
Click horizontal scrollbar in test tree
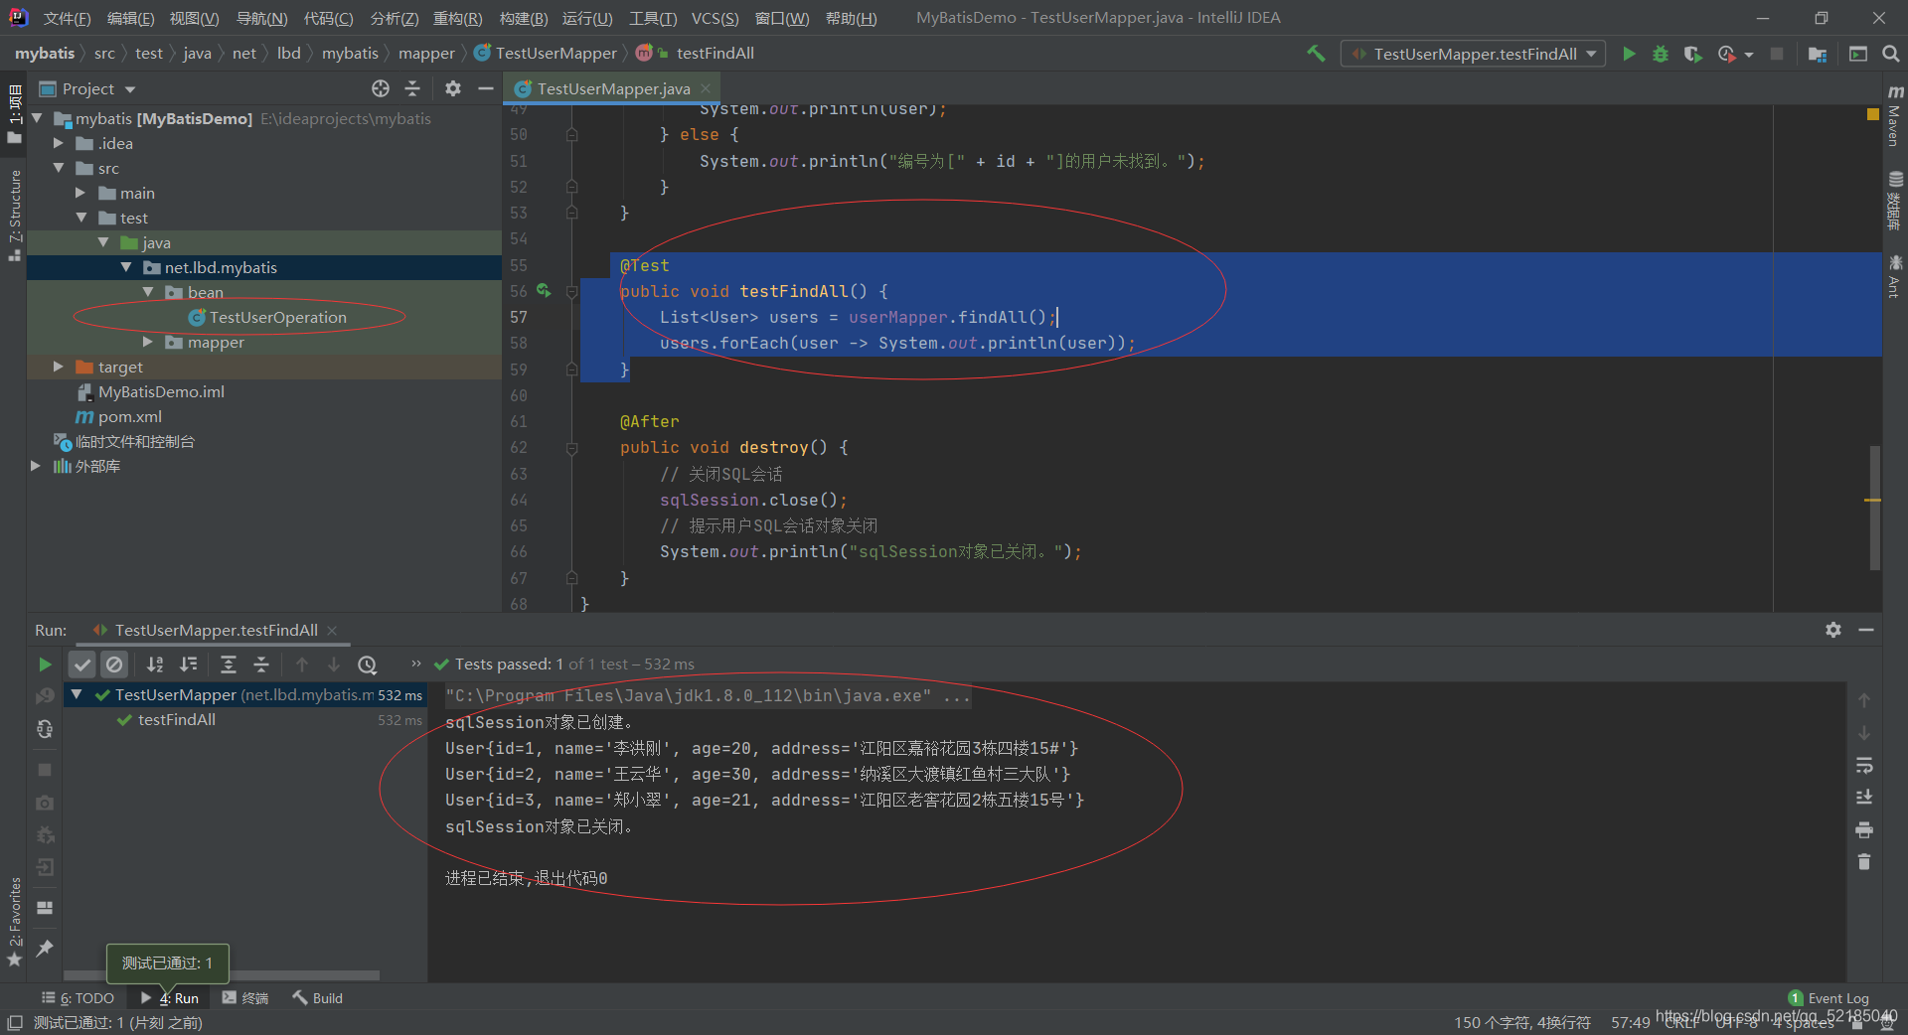[222, 975]
